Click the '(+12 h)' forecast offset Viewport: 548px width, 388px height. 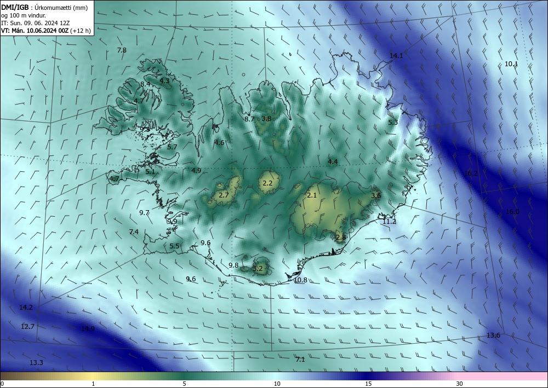click(x=81, y=31)
